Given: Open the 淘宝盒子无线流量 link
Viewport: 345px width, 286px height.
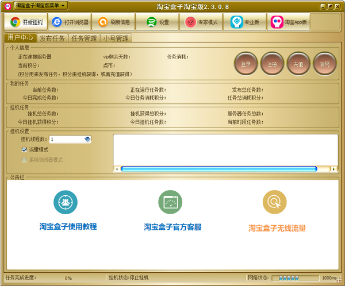Looking at the screenshot, I should (277, 228).
